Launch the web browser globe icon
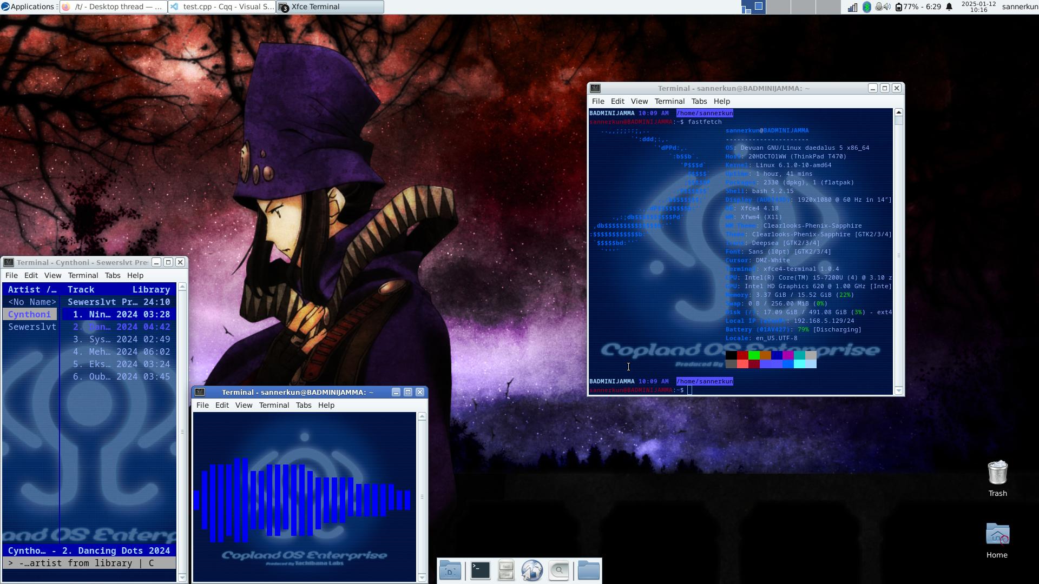Image resolution: width=1039 pixels, height=584 pixels. click(532, 570)
